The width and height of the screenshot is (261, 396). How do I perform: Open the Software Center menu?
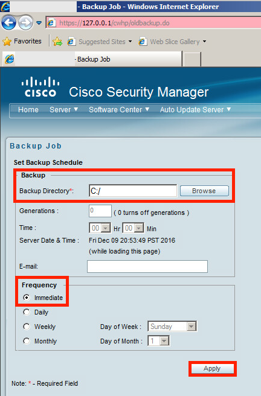click(119, 110)
